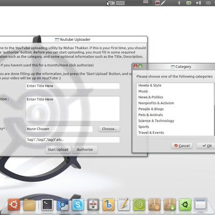Open the Chromium browser dock icon

(62, 205)
